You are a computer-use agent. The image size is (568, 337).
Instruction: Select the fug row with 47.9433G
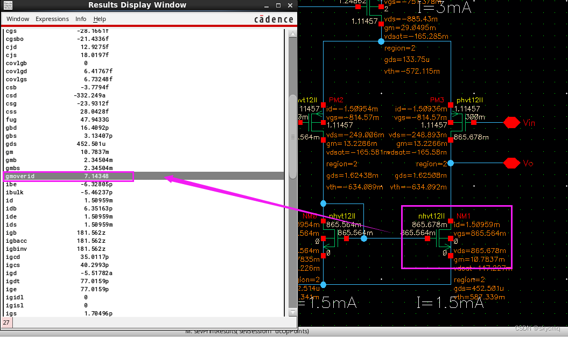[x=143, y=120]
